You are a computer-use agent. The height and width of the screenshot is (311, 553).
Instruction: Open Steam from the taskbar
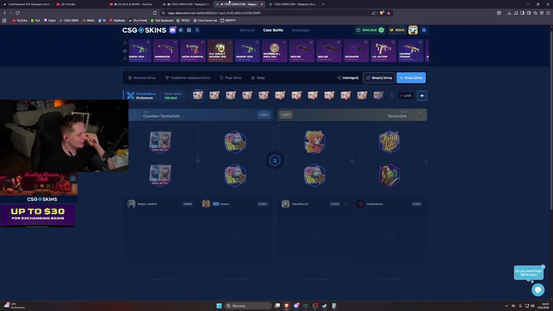pos(324,306)
